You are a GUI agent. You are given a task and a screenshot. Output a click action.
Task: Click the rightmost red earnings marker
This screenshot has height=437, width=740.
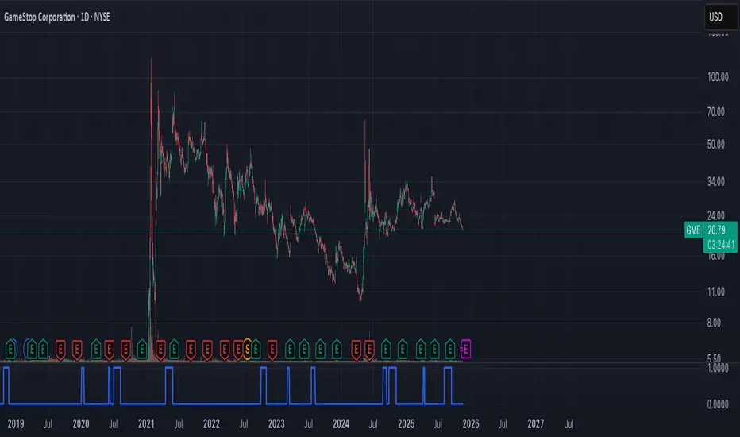(x=369, y=350)
